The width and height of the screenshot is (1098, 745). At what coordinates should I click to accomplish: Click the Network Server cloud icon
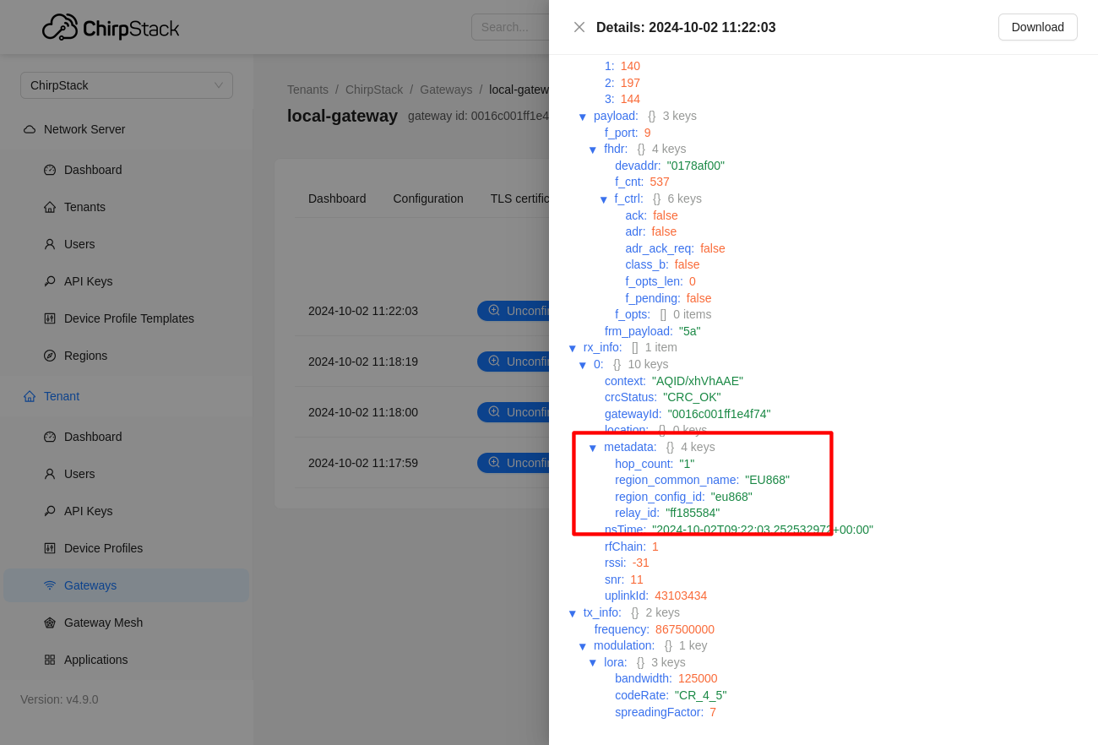coord(30,129)
